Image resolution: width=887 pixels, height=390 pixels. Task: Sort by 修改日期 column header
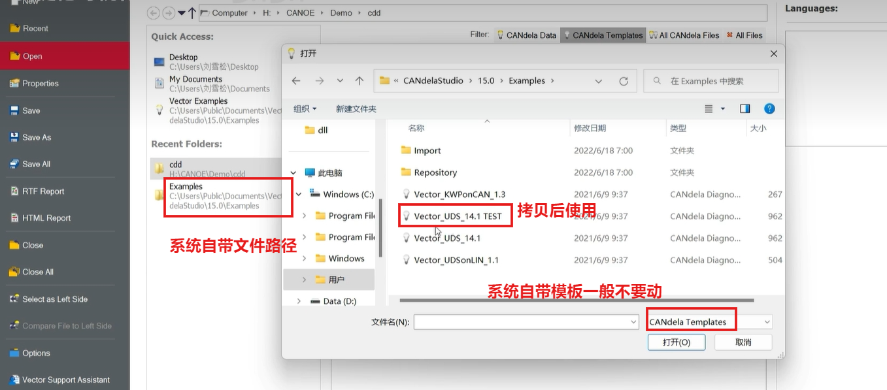(x=590, y=129)
